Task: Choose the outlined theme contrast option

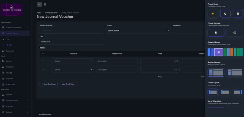Action: (235, 33)
